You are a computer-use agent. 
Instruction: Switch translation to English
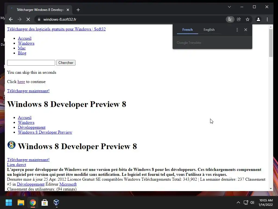(209, 30)
